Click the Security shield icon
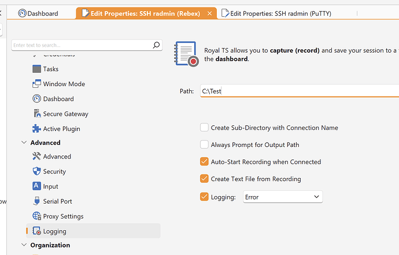The width and height of the screenshot is (399, 255). [37, 172]
